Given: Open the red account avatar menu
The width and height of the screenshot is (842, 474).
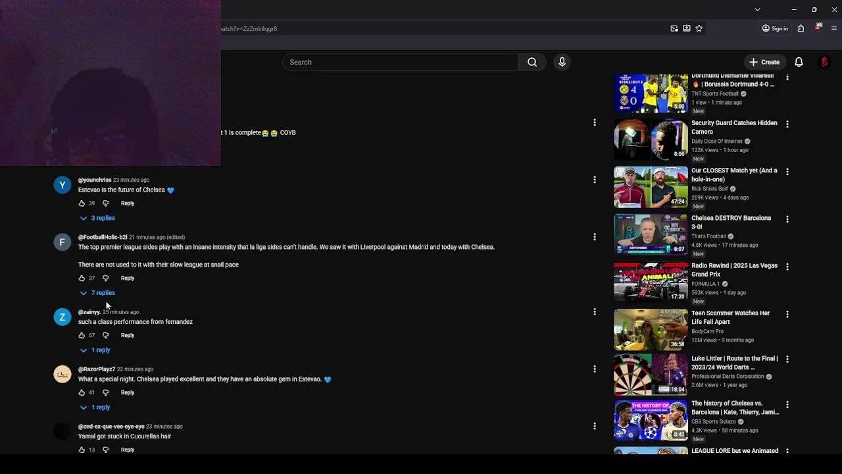Looking at the screenshot, I should click(x=824, y=62).
